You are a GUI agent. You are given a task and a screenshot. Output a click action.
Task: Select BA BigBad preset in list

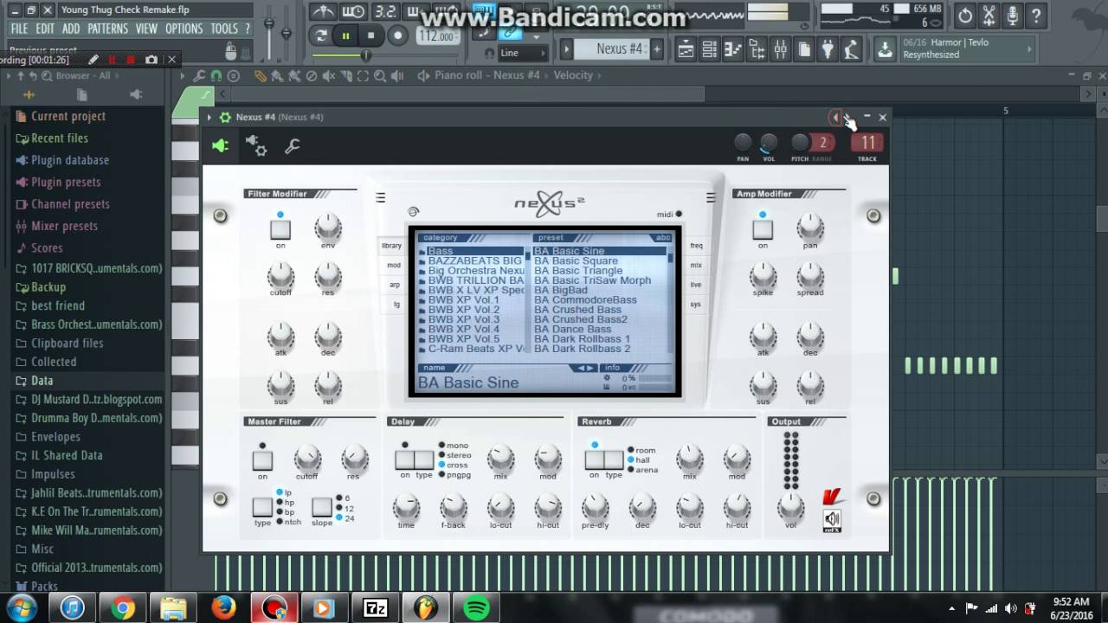pos(561,290)
